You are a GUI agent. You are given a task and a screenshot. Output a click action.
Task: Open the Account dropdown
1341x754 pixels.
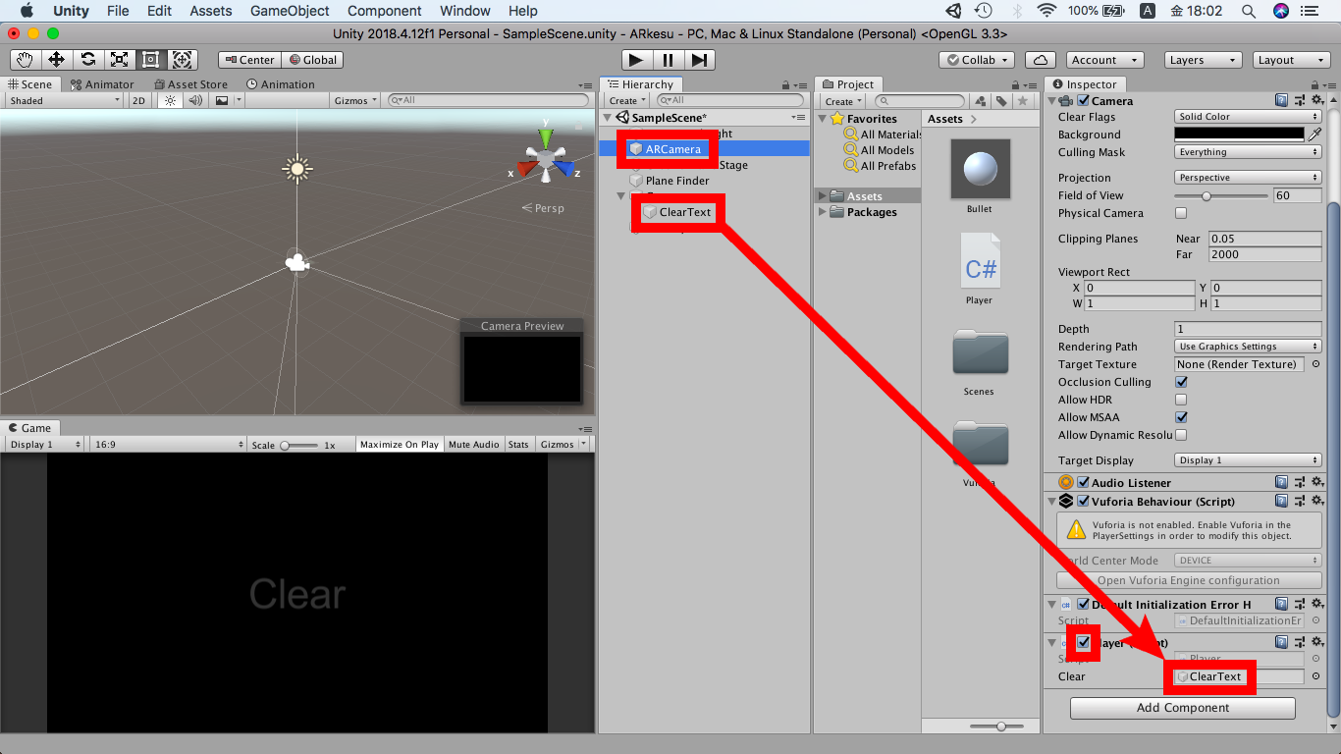tap(1105, 60)
